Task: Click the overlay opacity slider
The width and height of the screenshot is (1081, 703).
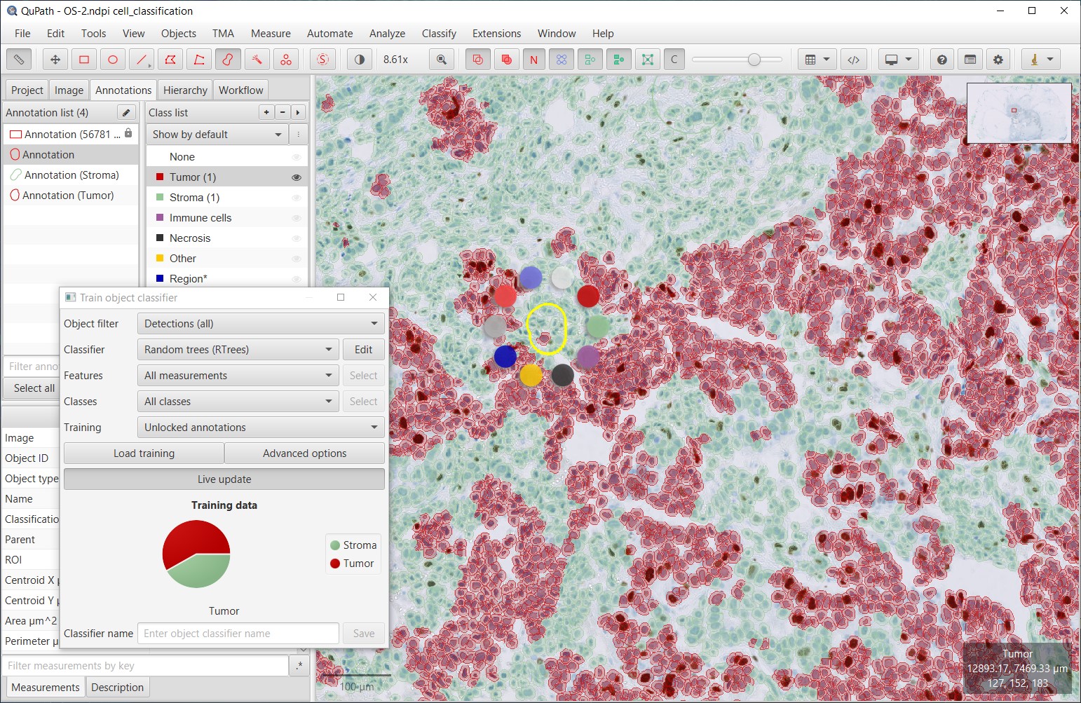Action: [x=737, y=60]
